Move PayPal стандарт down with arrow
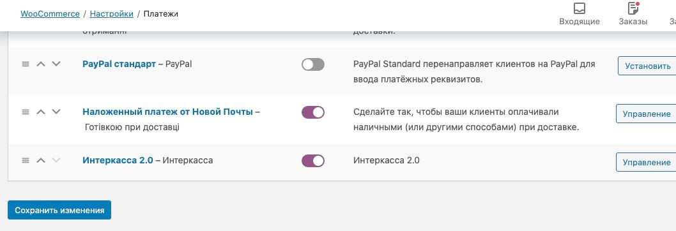This screenshot has width=676, height=231. (x=56, y=64)
